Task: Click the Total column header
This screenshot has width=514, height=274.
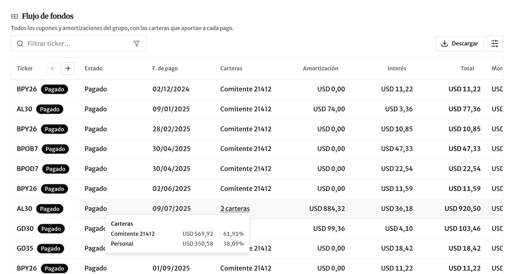Action: (x=467, y=68)
